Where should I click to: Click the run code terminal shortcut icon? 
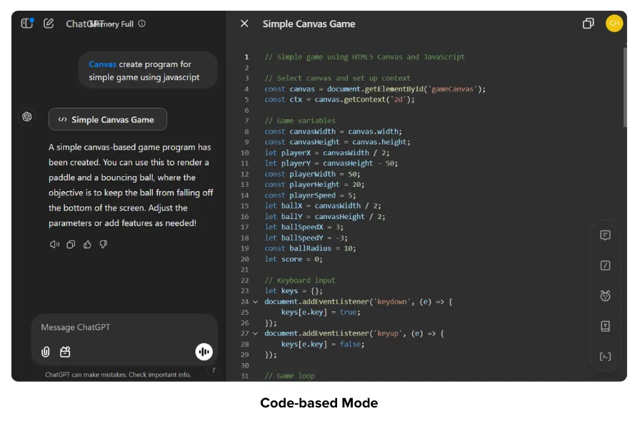coord(605,356)
